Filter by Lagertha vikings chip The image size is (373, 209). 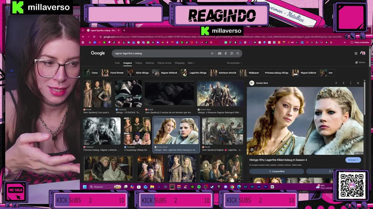click(194, 73)
